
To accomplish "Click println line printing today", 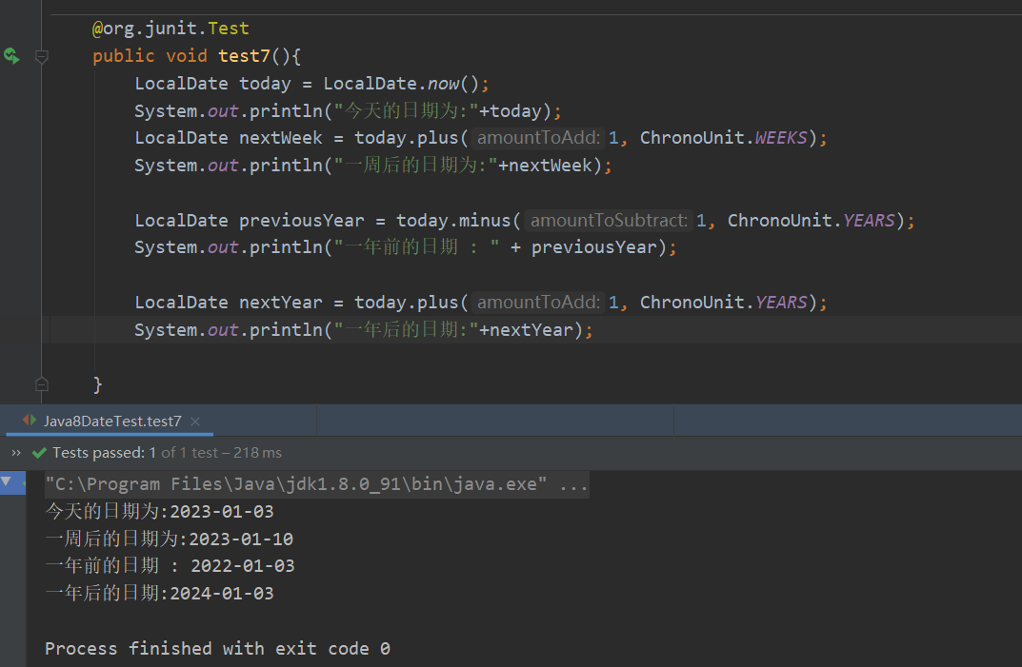I will coord(348,110).
